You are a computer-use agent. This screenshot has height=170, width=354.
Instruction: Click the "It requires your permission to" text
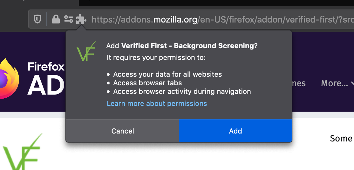(x=156, y=58)
